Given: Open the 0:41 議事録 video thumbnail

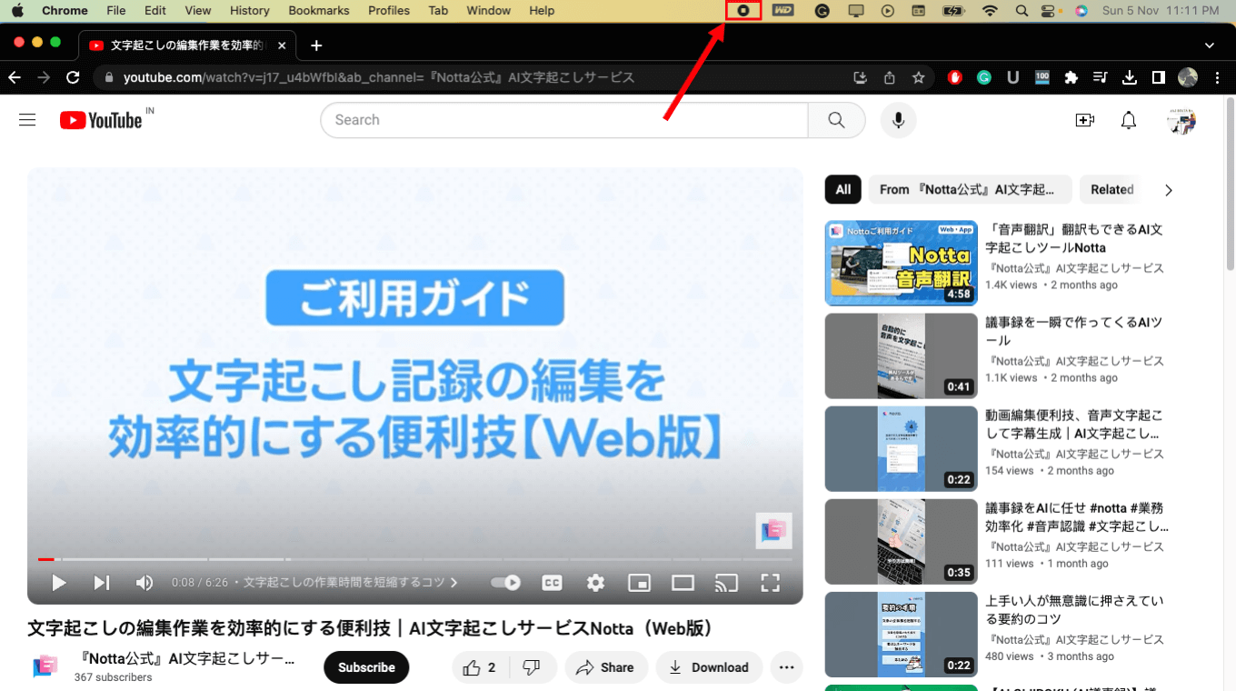Looking at the screenshot, I should [x=902, y=356].
